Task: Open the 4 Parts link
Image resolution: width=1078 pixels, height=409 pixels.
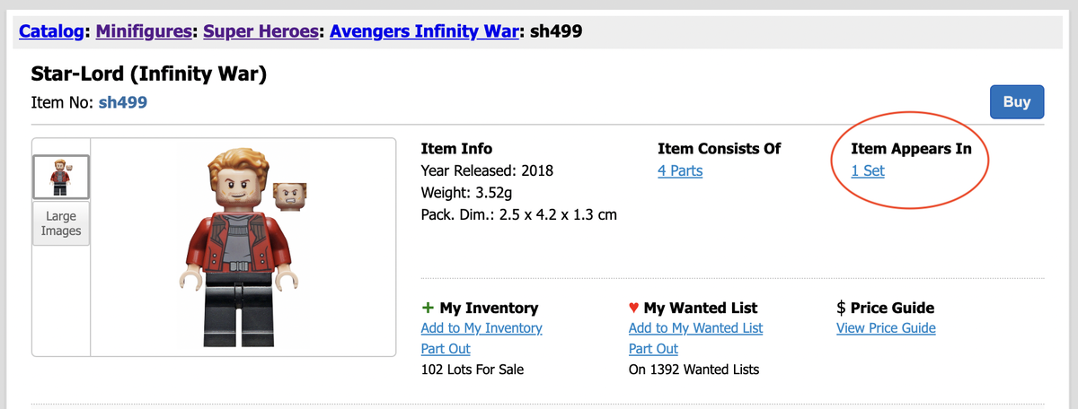Action: click(680, 170)
